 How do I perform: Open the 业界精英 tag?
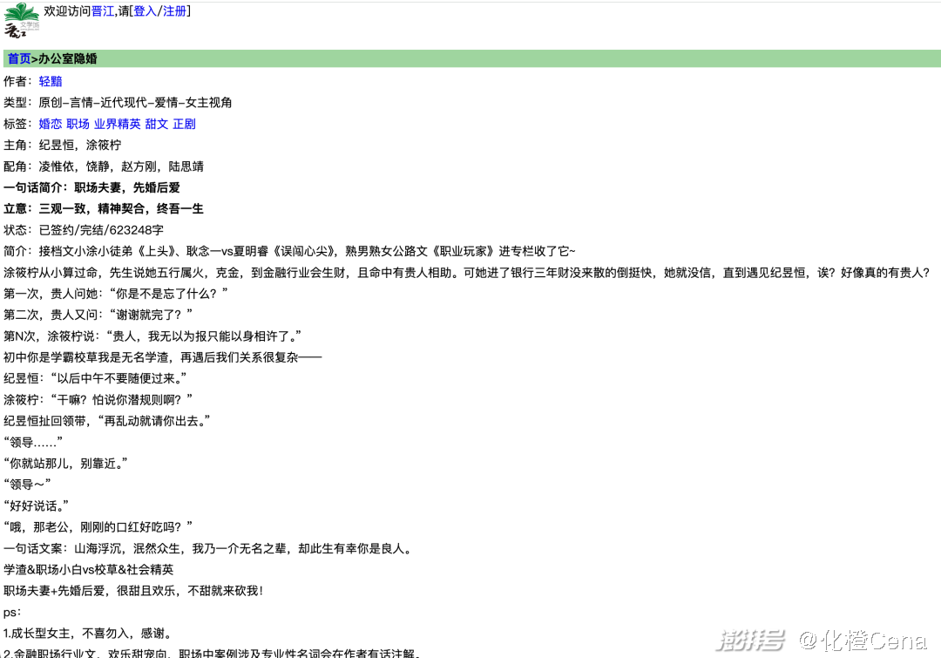117,124
